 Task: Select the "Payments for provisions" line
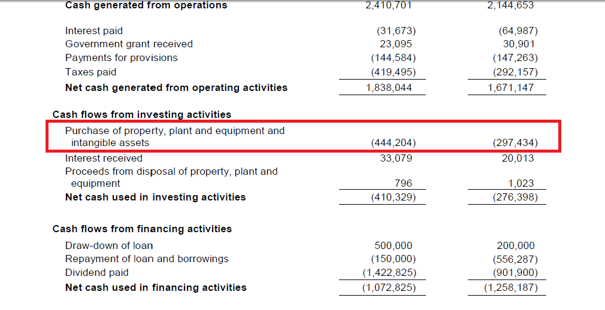click(121, 57)
